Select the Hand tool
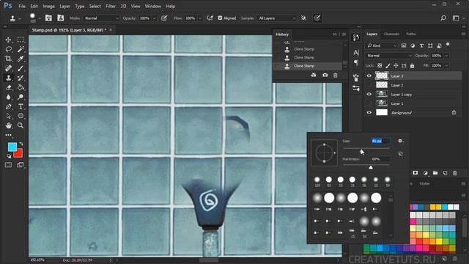The width and height of the screenshot is (469, 264). click(8, 125)
